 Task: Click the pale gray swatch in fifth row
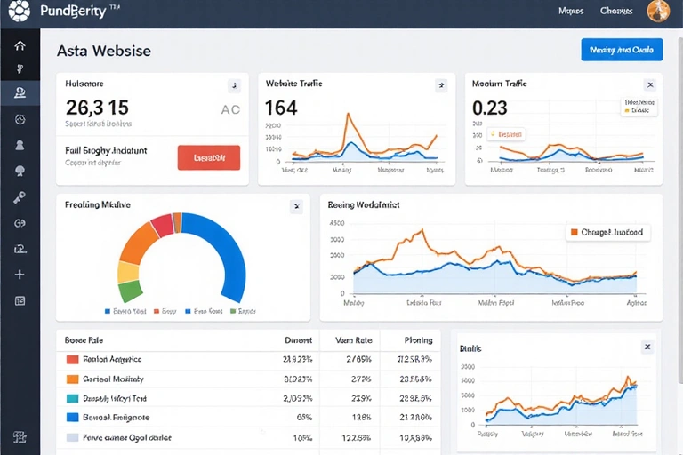[x=72, y=437]
